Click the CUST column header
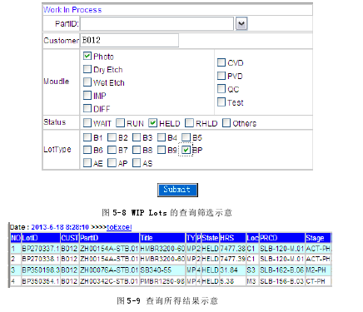Screen dimensions: 363x312 [70, 238]
